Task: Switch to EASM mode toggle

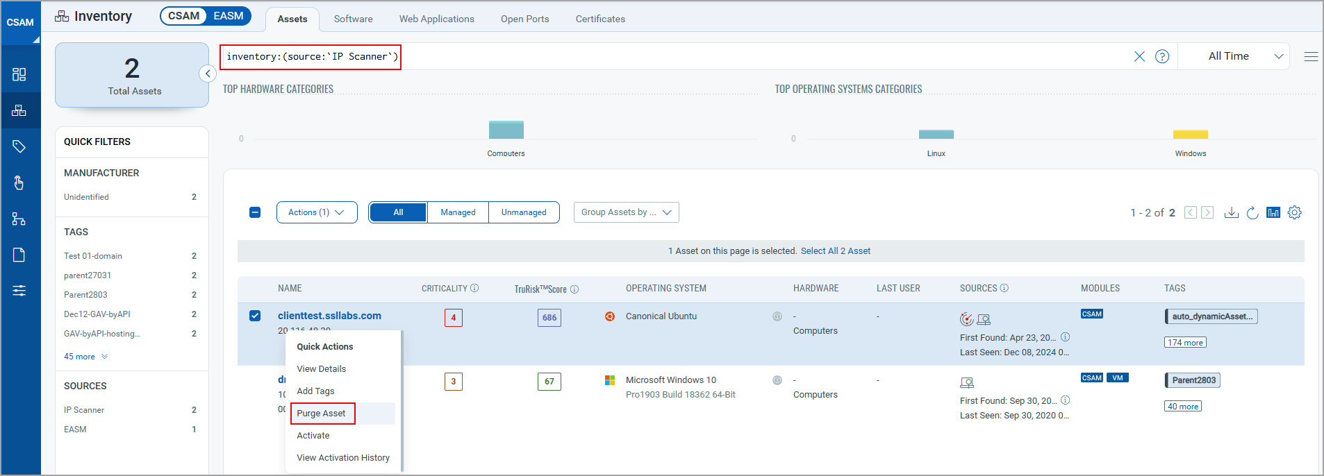Action: pyautogui.click(x=229, y=16)
